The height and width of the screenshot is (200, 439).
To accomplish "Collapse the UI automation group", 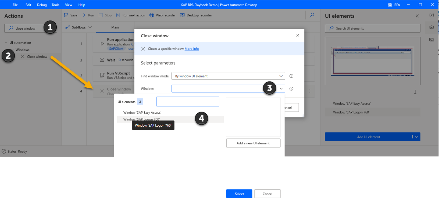I will (6, 43).
